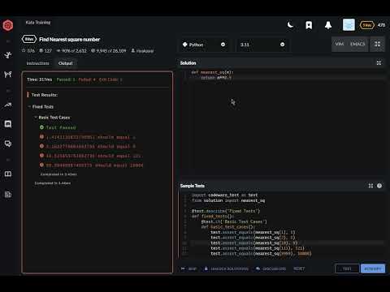
Task: Click the 478 honor score
Action: pos(381,25)
